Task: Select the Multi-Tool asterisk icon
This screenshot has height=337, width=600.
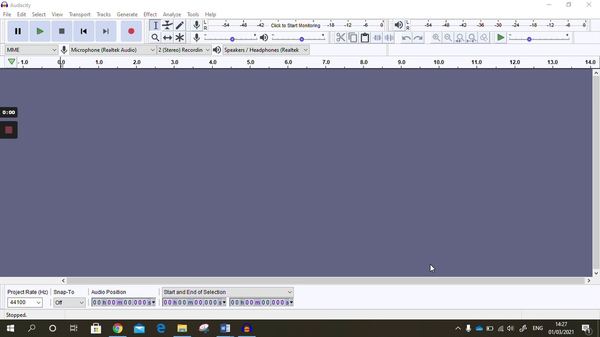Action: pyautogui.click(x=180, y=37)
